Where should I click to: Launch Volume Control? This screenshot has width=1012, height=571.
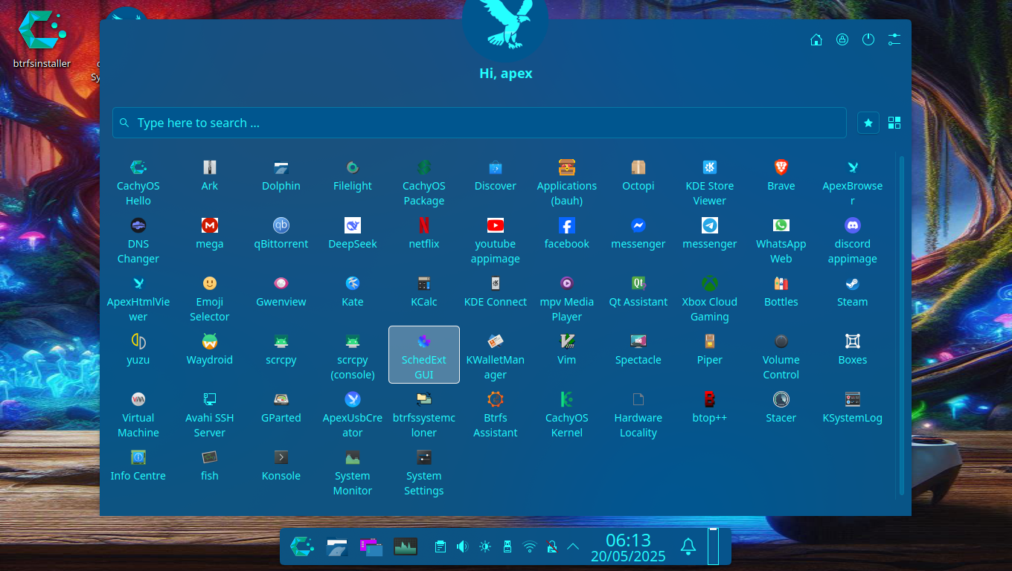[x=781, y=356]
